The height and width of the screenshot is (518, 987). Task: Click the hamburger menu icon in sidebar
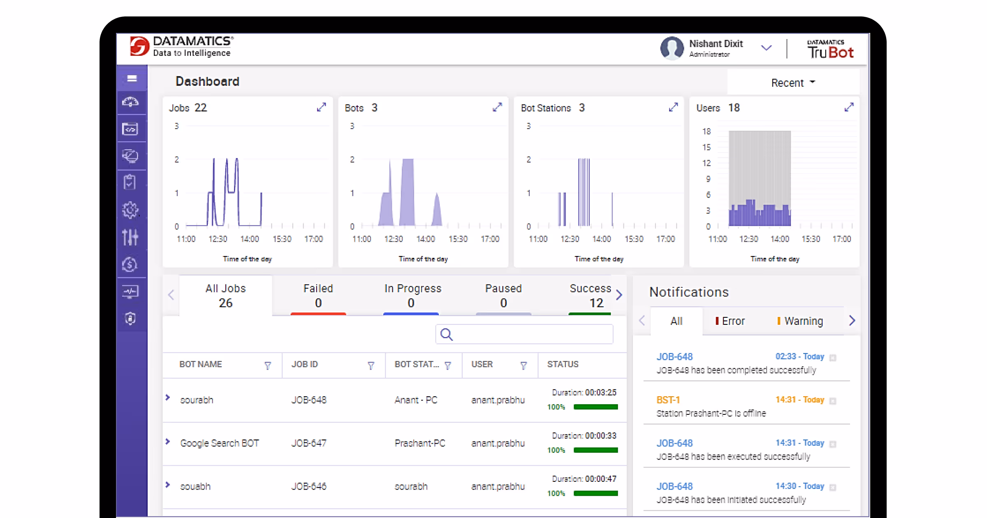click(132, 78)
